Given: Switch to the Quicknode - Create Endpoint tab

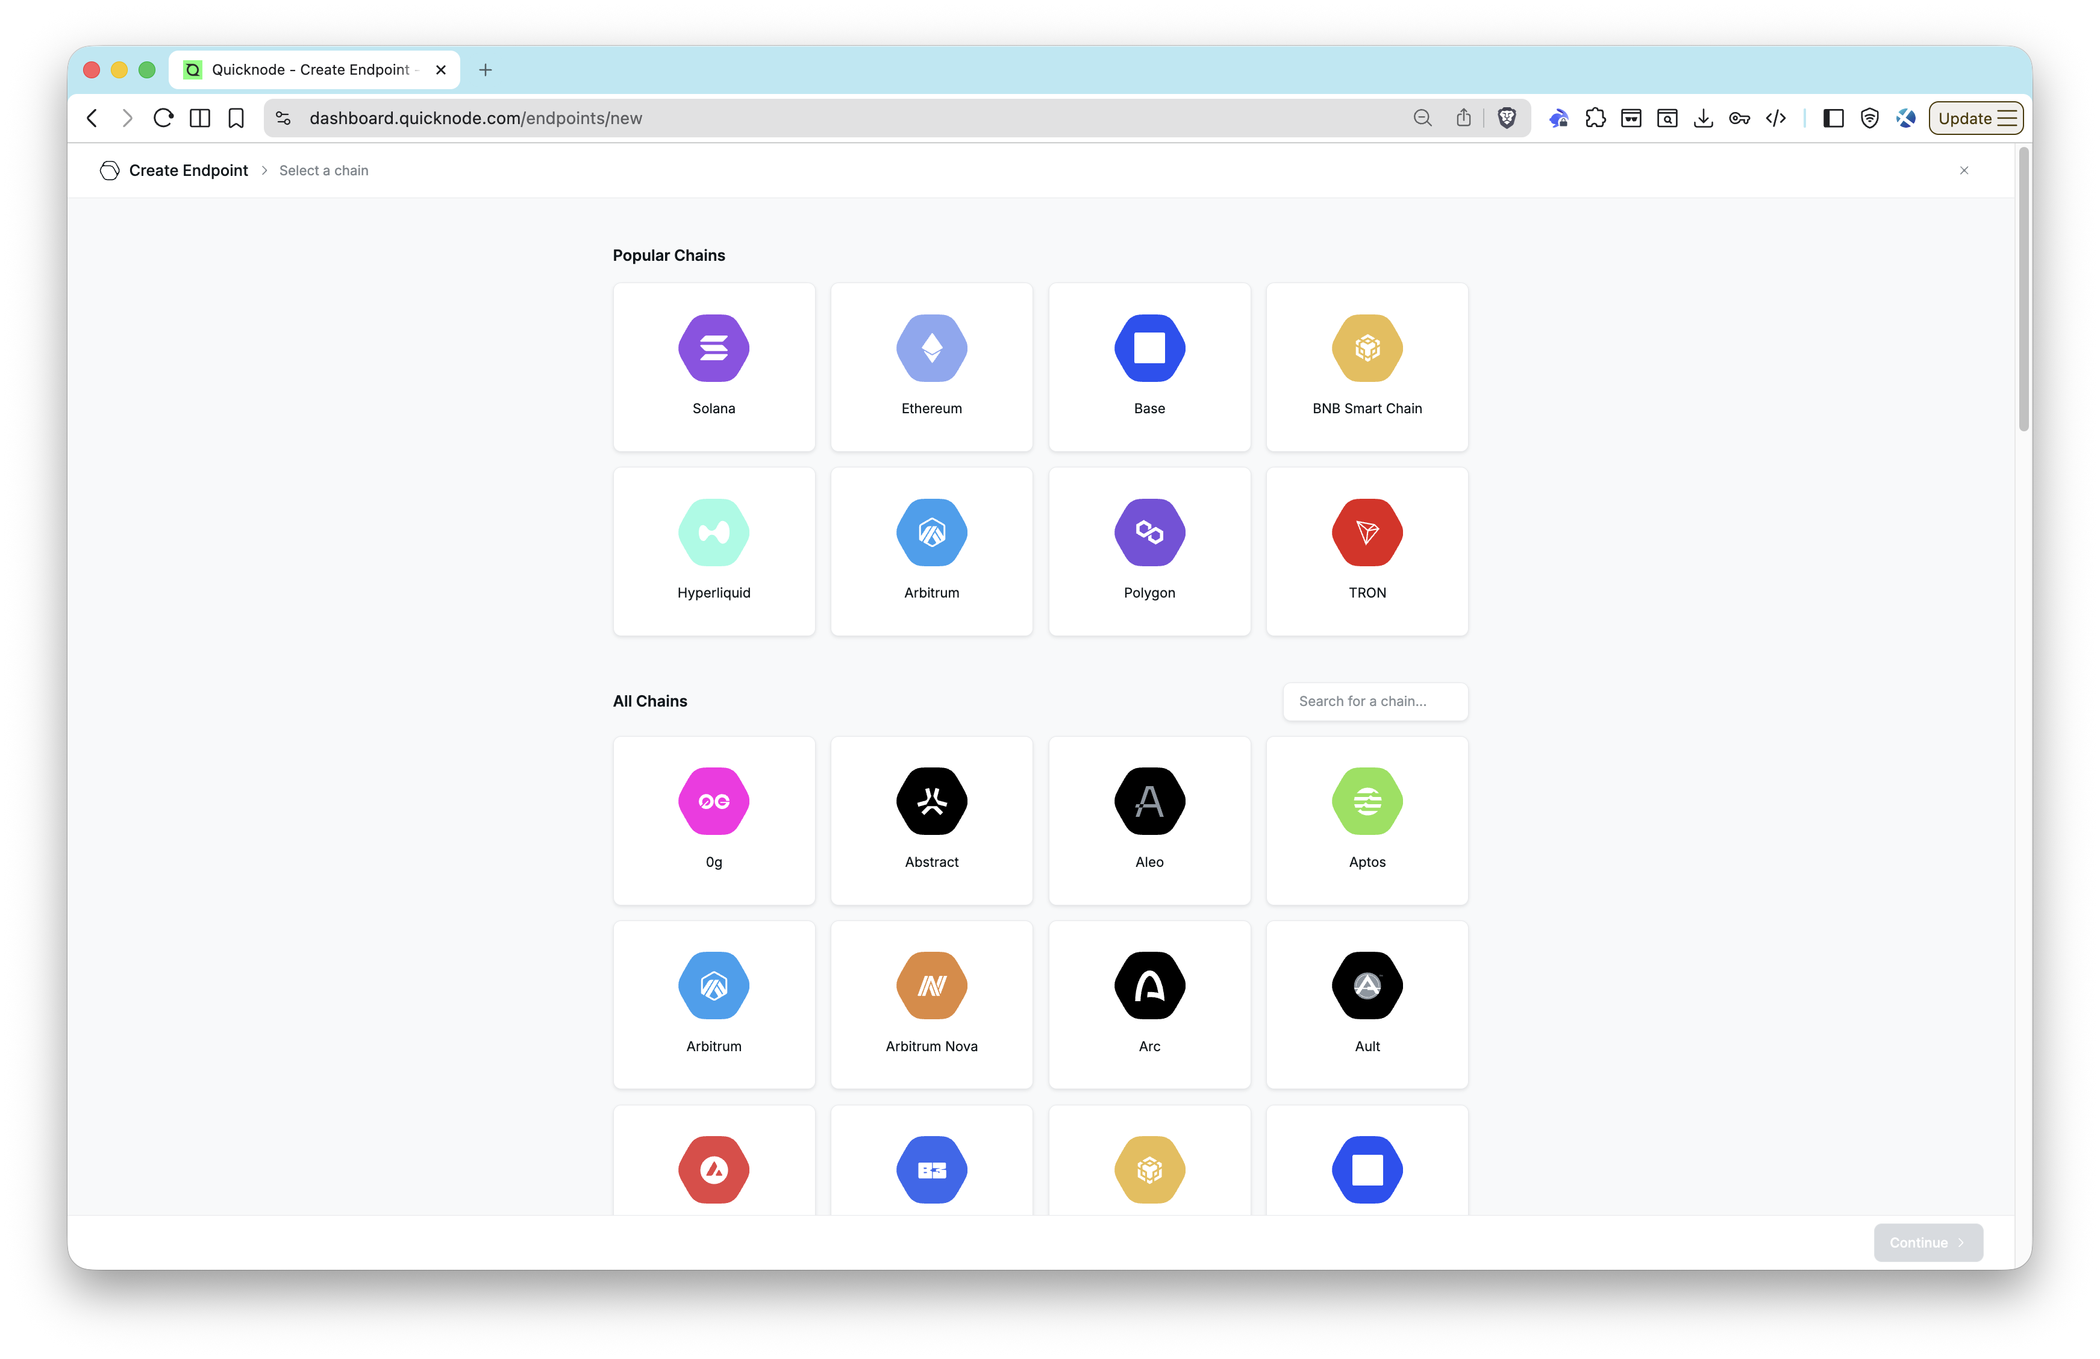Looking at the screenshot, I should click(x=314, y=70).
